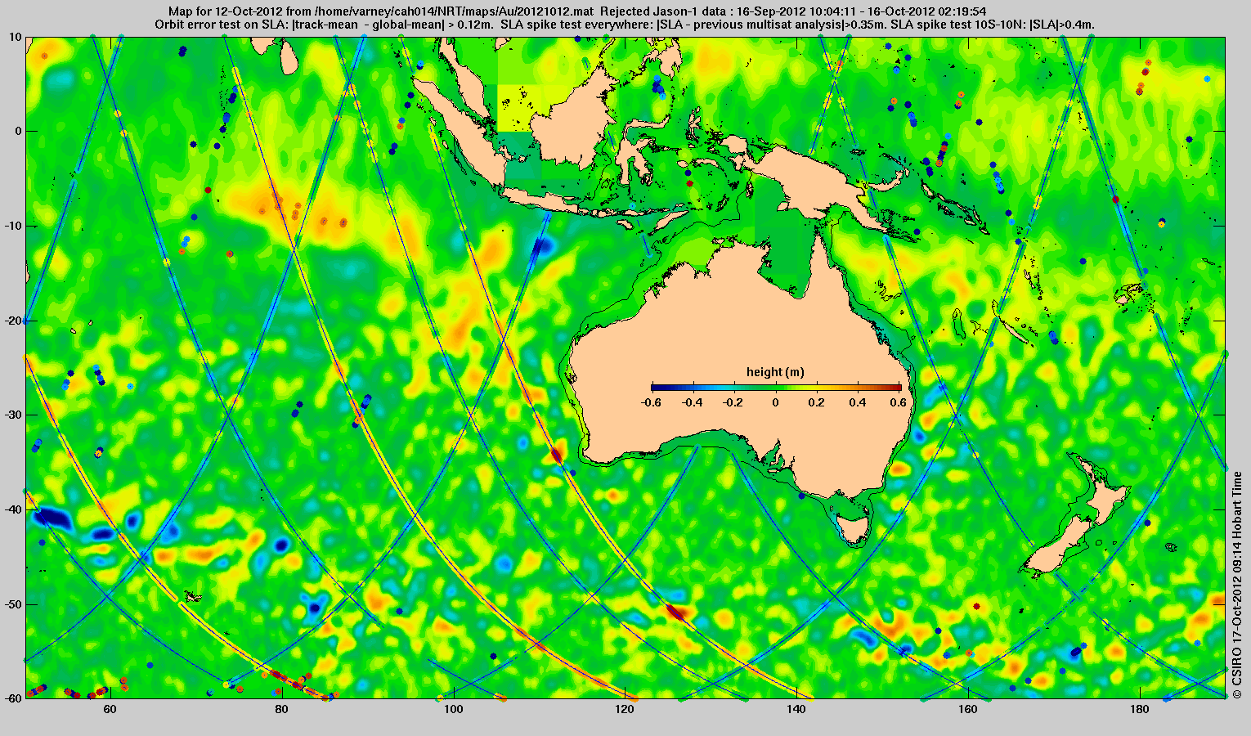This screenshot has width=1251, height=736.
Task: Click longitude label 160 on the bottom axis
Action: coord(968,710)
